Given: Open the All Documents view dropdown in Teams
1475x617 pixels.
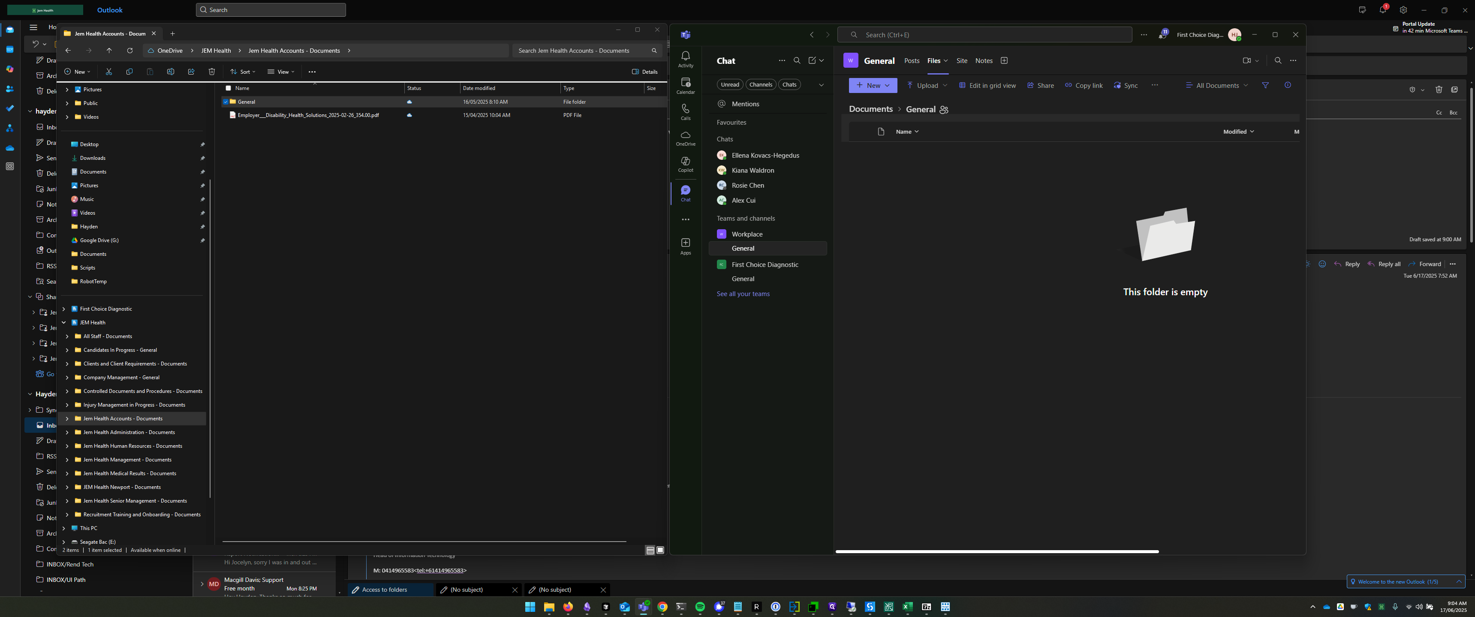Looking at the screenshot, I should point(1217,85).
